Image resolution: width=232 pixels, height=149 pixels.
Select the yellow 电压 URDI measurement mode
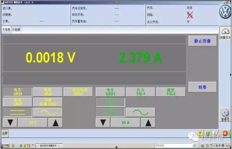tap(18, 92)
